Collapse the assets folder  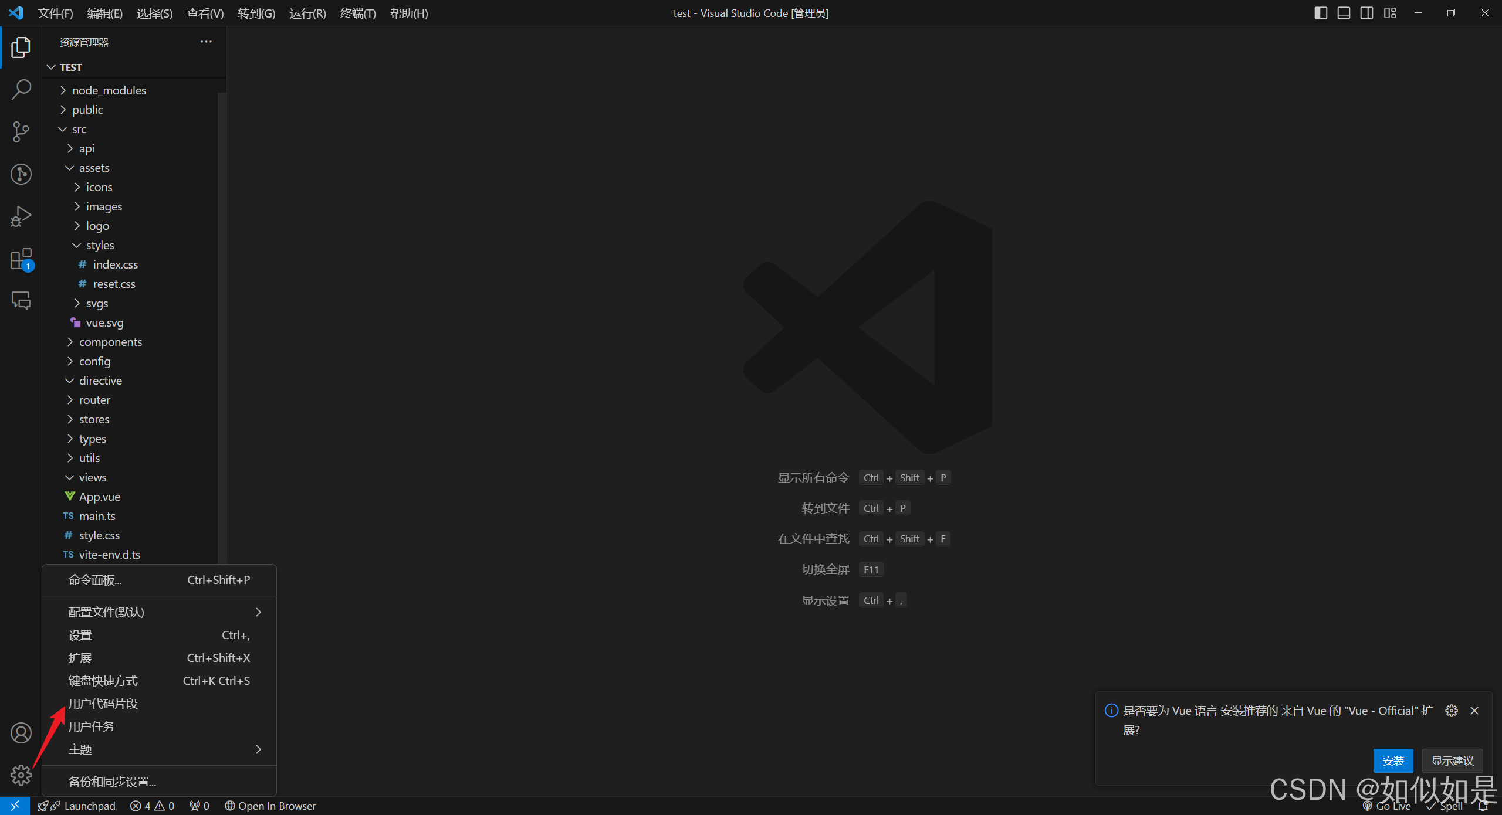coord(94,168)
